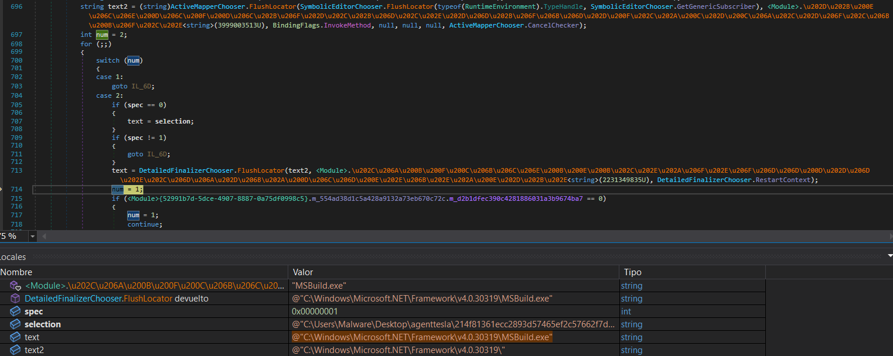Open the editor zoom percentage dropdown

pos(32,236)
